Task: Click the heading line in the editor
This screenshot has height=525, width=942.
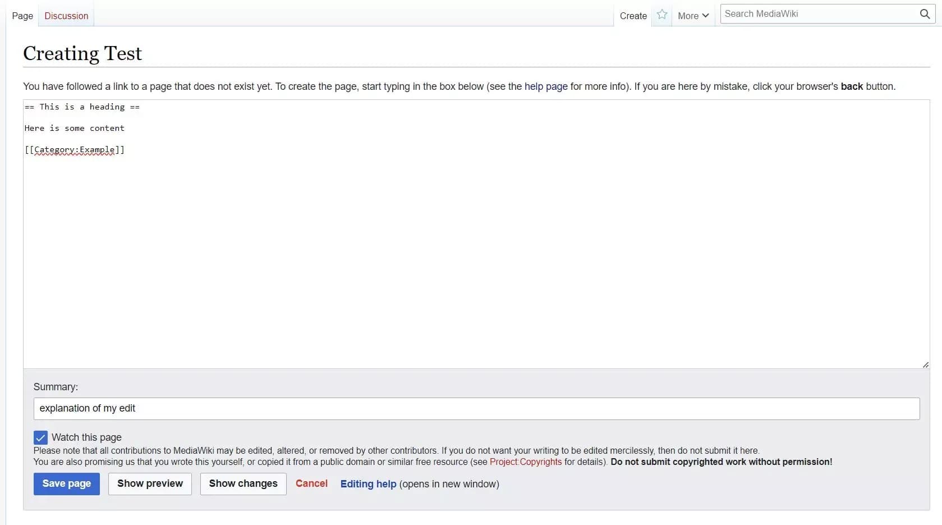Action: pos(81,107)
